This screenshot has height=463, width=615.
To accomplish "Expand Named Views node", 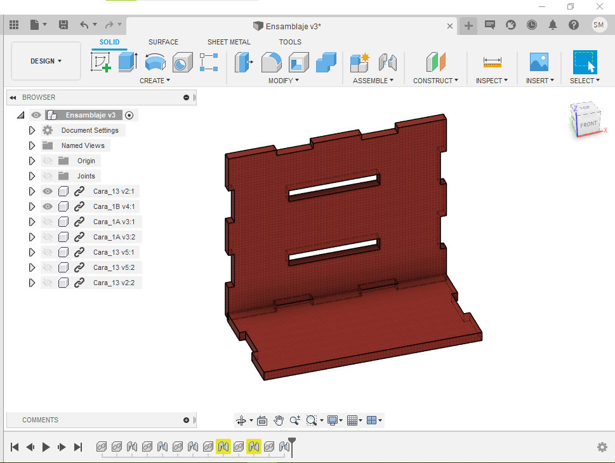I will click(x=32, y=145).
